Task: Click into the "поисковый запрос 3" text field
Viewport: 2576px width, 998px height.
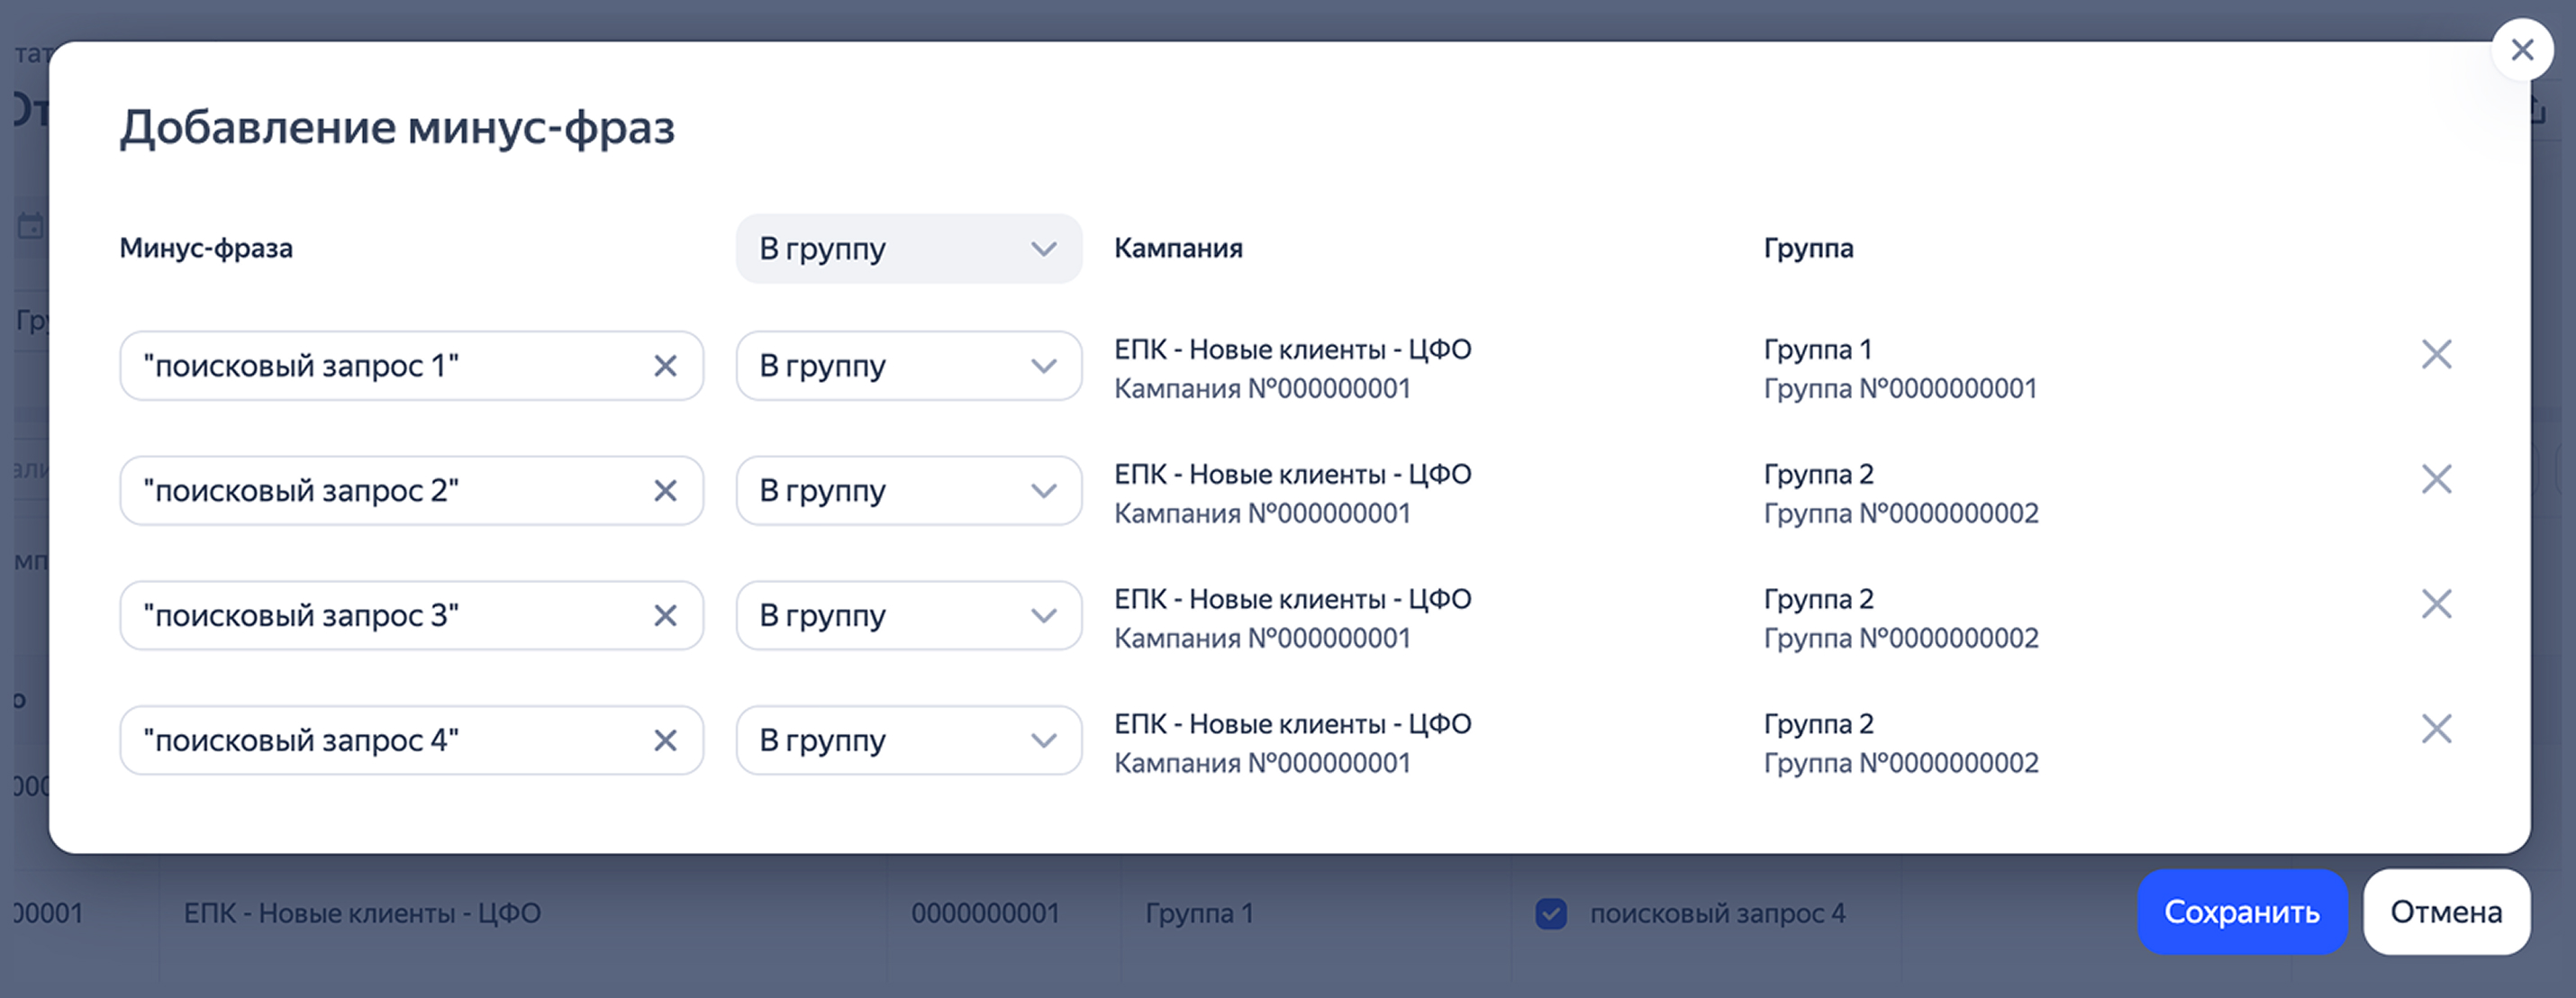Action: click(380, 616)
